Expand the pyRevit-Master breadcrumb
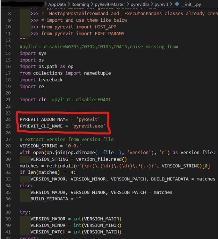218x239 pixels. 110,4
